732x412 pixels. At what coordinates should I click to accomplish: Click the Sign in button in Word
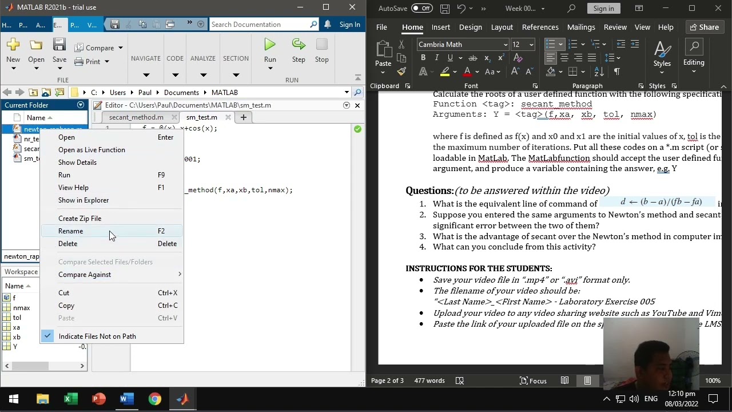point(603,9)
